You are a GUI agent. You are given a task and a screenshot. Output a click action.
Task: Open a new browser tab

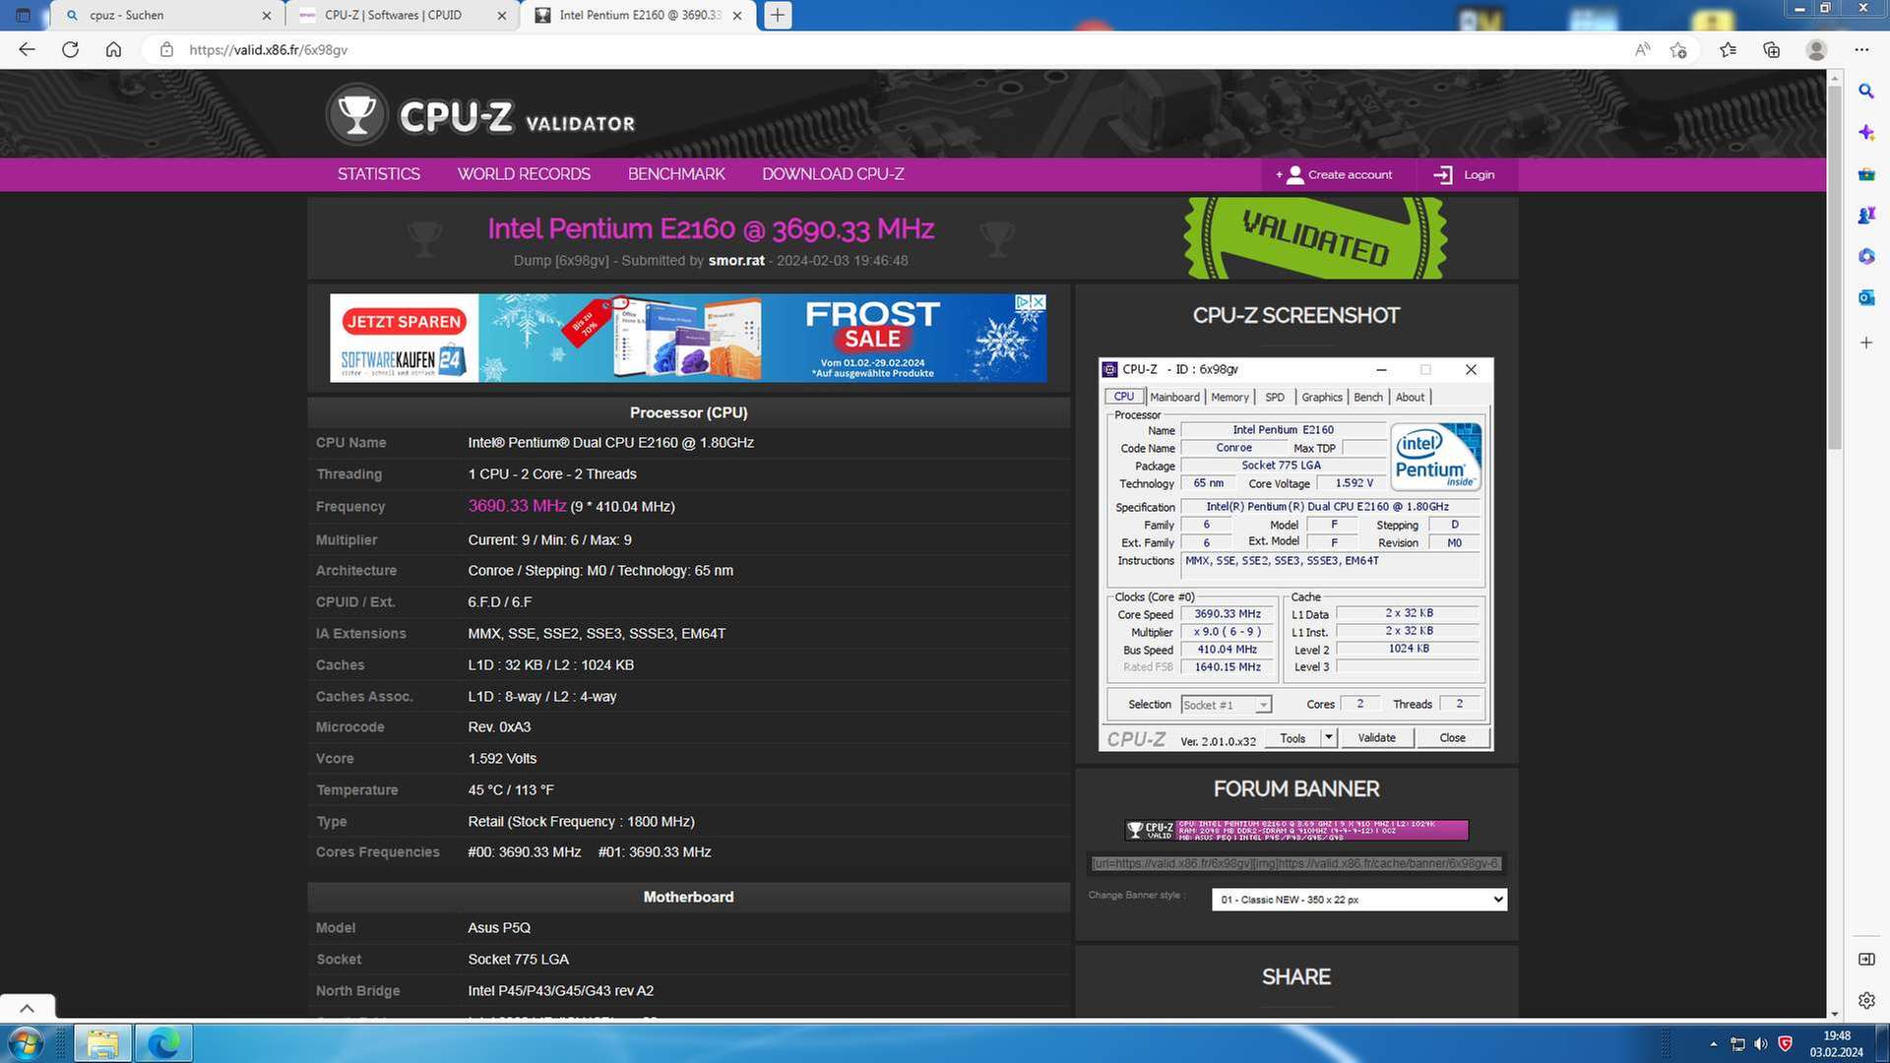(778, 15)
